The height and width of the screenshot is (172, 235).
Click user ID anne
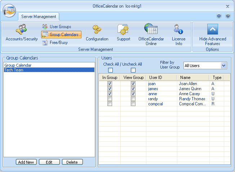[x=152, y=94]
